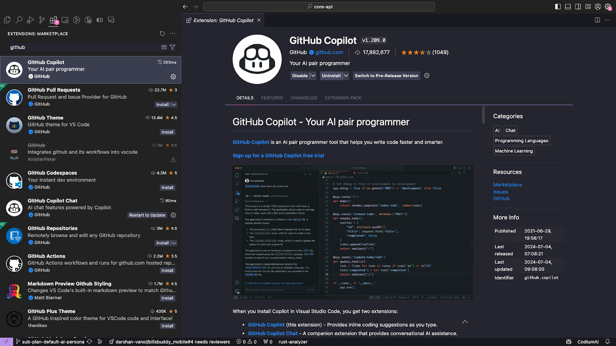The image size is (616, 346).
Task: Click the extension details vertical scrollbar
Action: (484, 115)
